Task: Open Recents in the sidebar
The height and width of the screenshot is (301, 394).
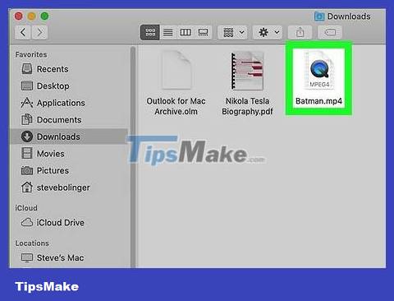Action: pyautogui.click(x=68, y=69)
